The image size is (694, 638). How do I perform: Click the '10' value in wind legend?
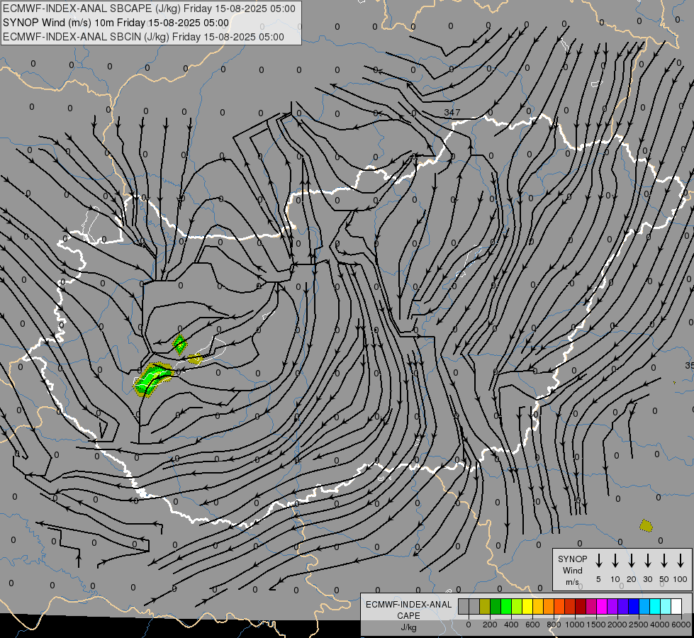pyautogui.click(x=615, y=579)
